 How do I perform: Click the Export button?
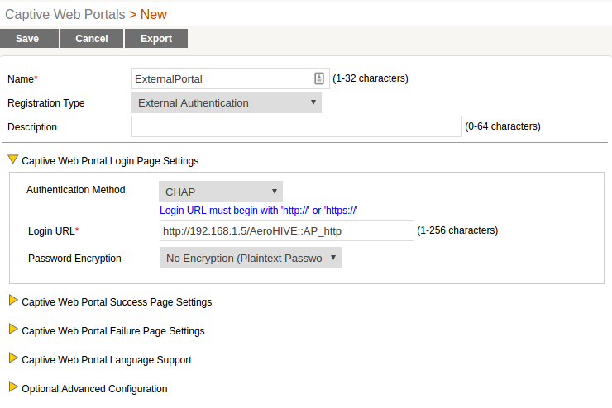[156, 39]
